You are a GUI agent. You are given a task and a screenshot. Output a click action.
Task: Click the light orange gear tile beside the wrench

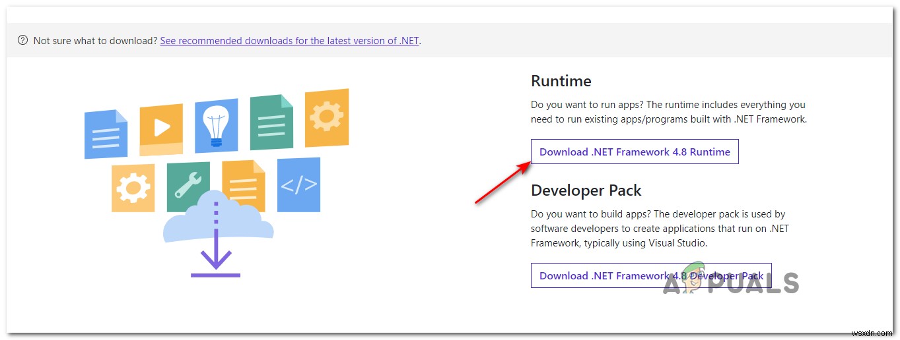133,188
